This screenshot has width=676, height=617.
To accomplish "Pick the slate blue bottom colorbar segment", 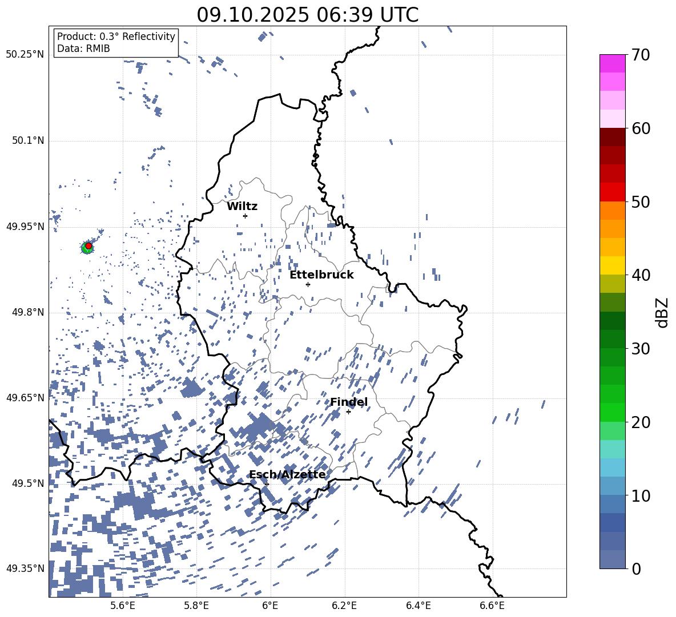I will coord(612,559).
